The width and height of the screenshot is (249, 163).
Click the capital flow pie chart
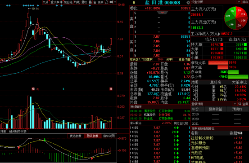pyautogui.click(x=236, y=18)
